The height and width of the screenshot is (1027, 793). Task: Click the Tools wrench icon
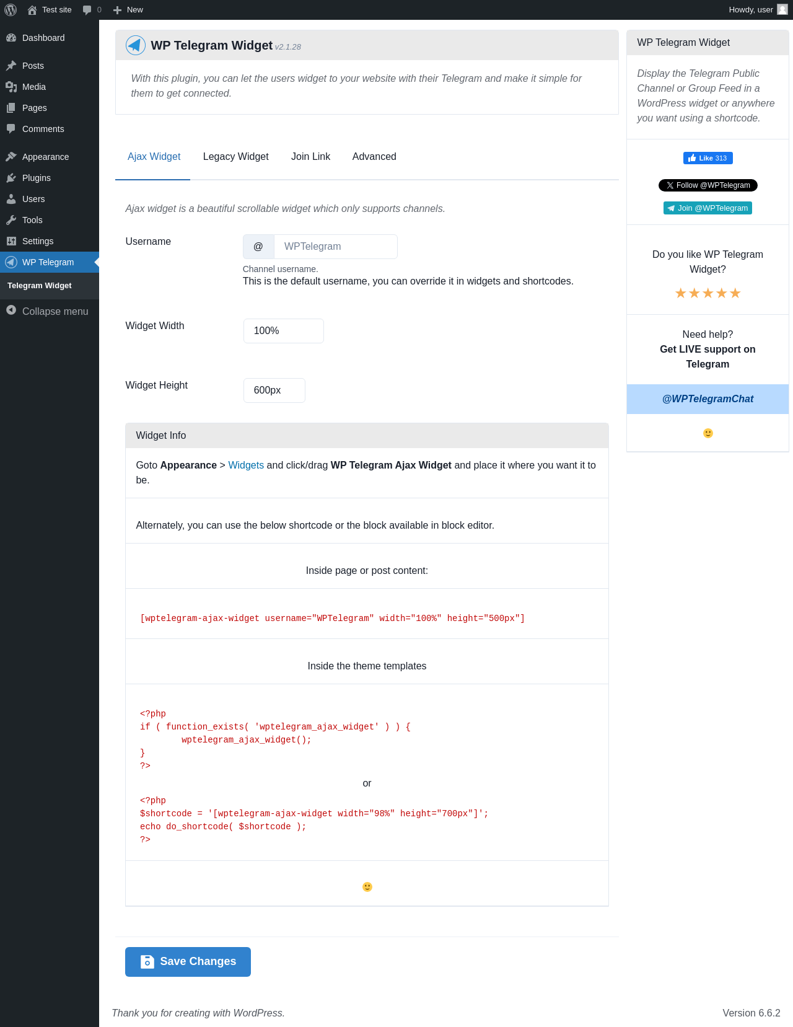[x=11, y=220]
